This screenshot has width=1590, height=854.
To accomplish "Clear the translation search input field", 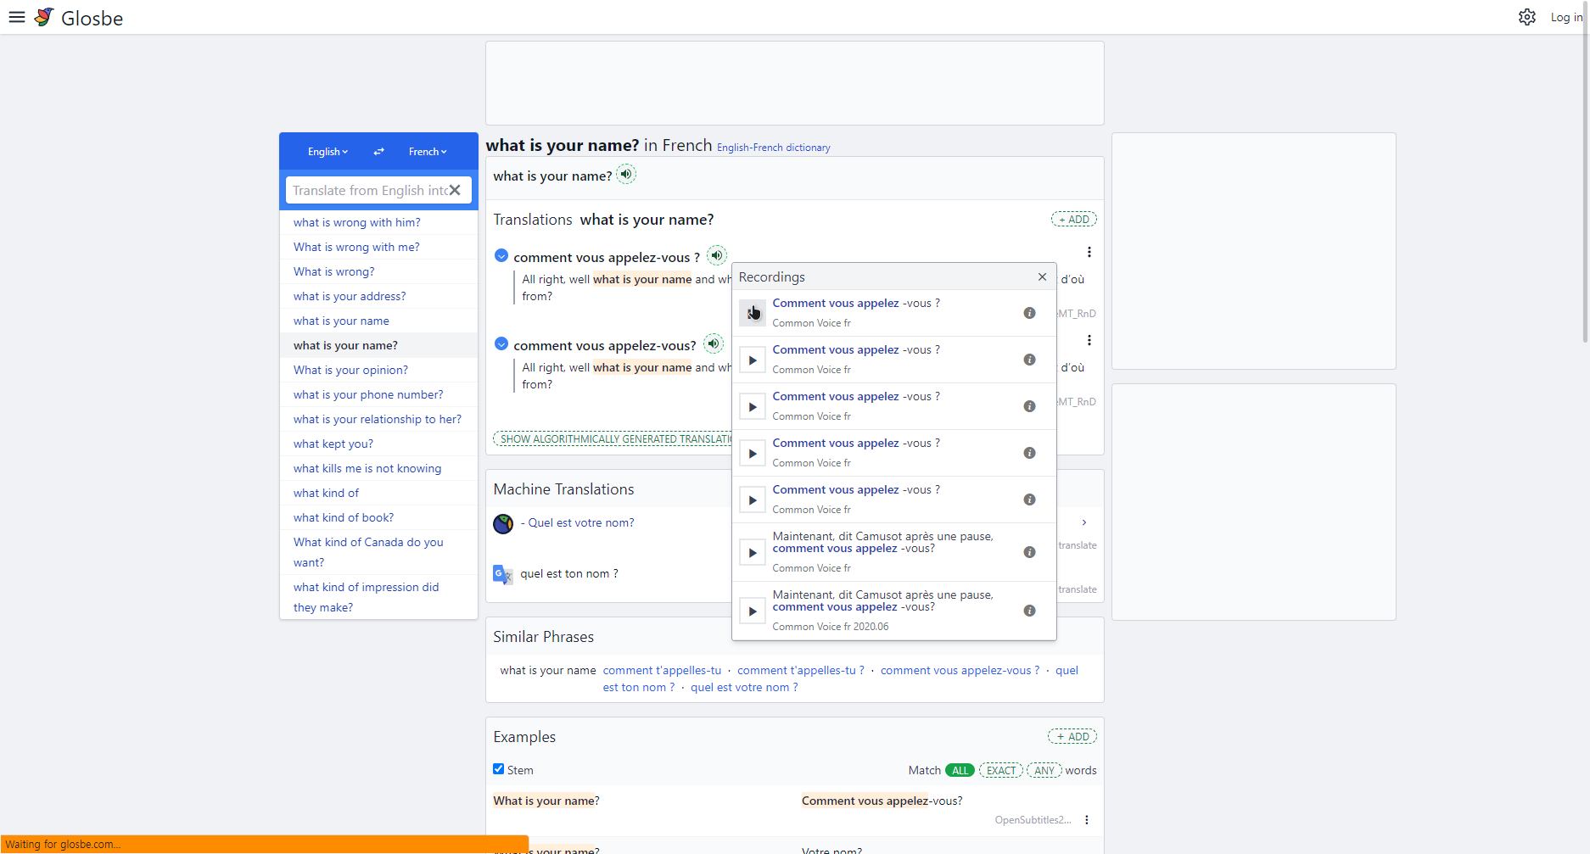I will pyautogui.click(x=456, y=190).
